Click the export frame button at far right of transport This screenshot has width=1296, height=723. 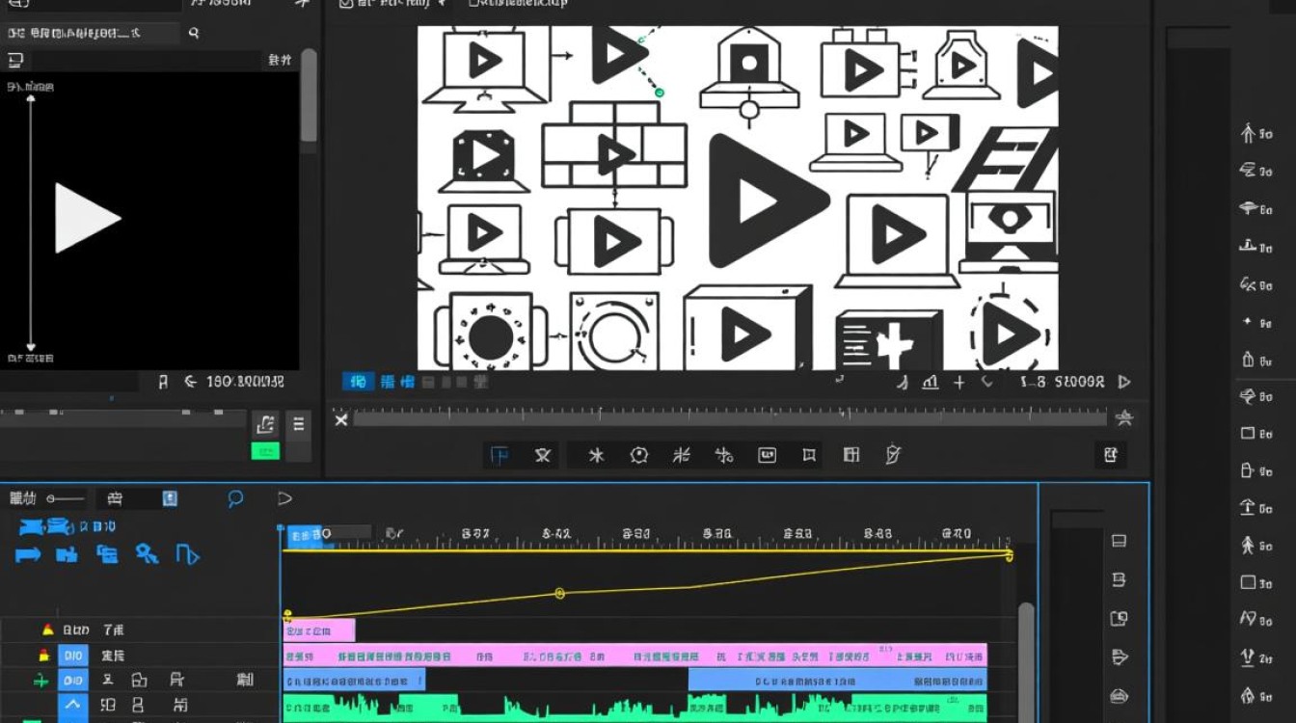click(x=1111, y=455)
